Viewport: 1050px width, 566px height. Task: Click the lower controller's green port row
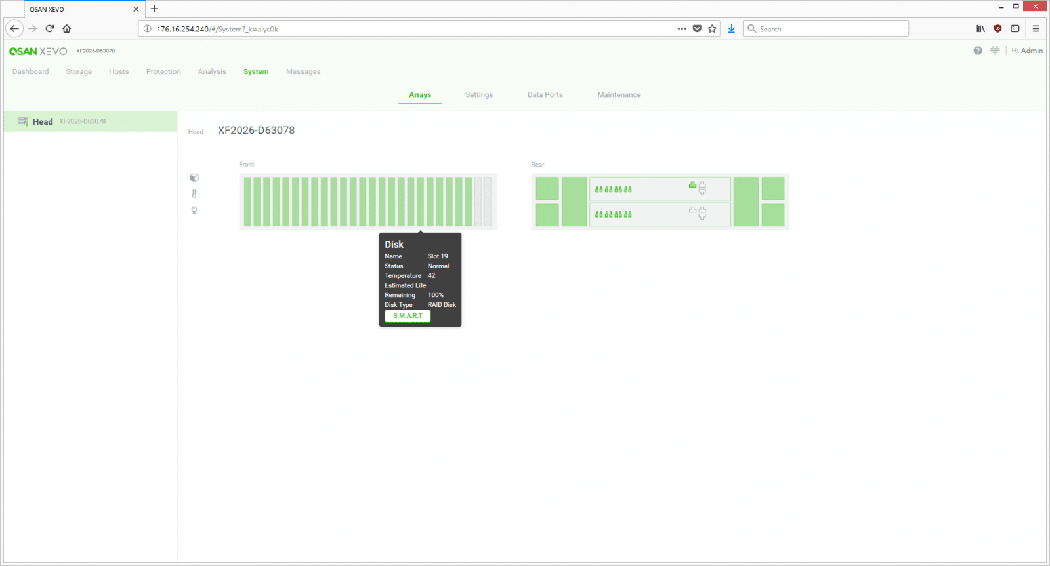614,214
